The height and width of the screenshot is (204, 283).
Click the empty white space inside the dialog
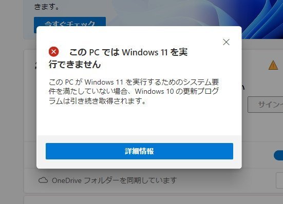(x=139, y=120)
